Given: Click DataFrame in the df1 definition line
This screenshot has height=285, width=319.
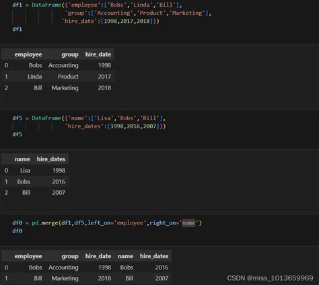Looking at the screenshot, I should (46, 5).
